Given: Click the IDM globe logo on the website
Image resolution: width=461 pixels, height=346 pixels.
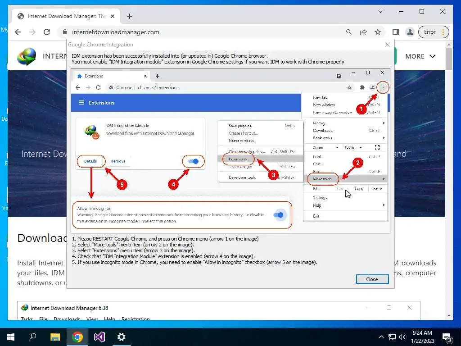Looking at the screenshot, I should [x=27, y=56].
